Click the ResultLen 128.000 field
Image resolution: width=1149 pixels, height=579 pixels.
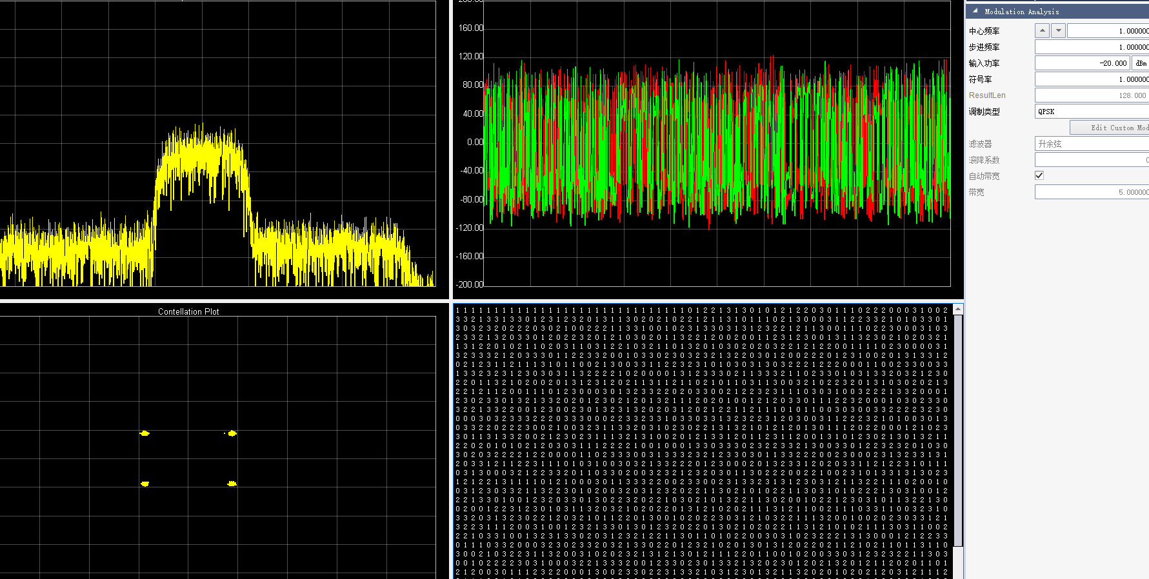click(1092, 95)
